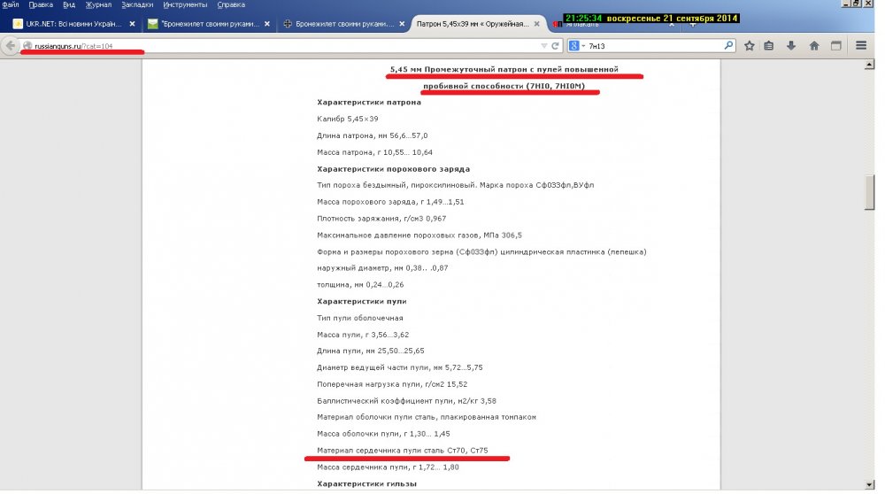Open the Закладки menu
This screenshot has height=494, width=885.
coord(137,4)
